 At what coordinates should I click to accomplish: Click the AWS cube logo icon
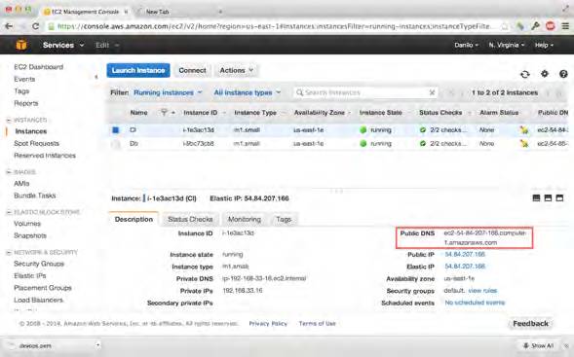pos(21,45)
